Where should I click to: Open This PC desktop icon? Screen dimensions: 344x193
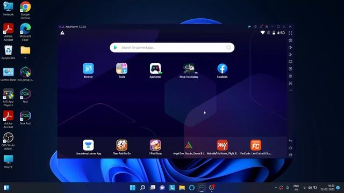tap(9, 161)
